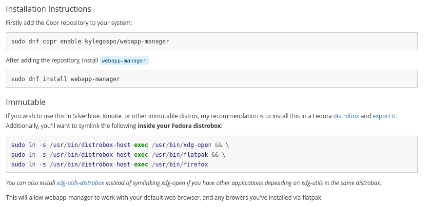
Task: Click the "Silverblue, Kinoite" recommendation sentence
Action: (166, 116)
